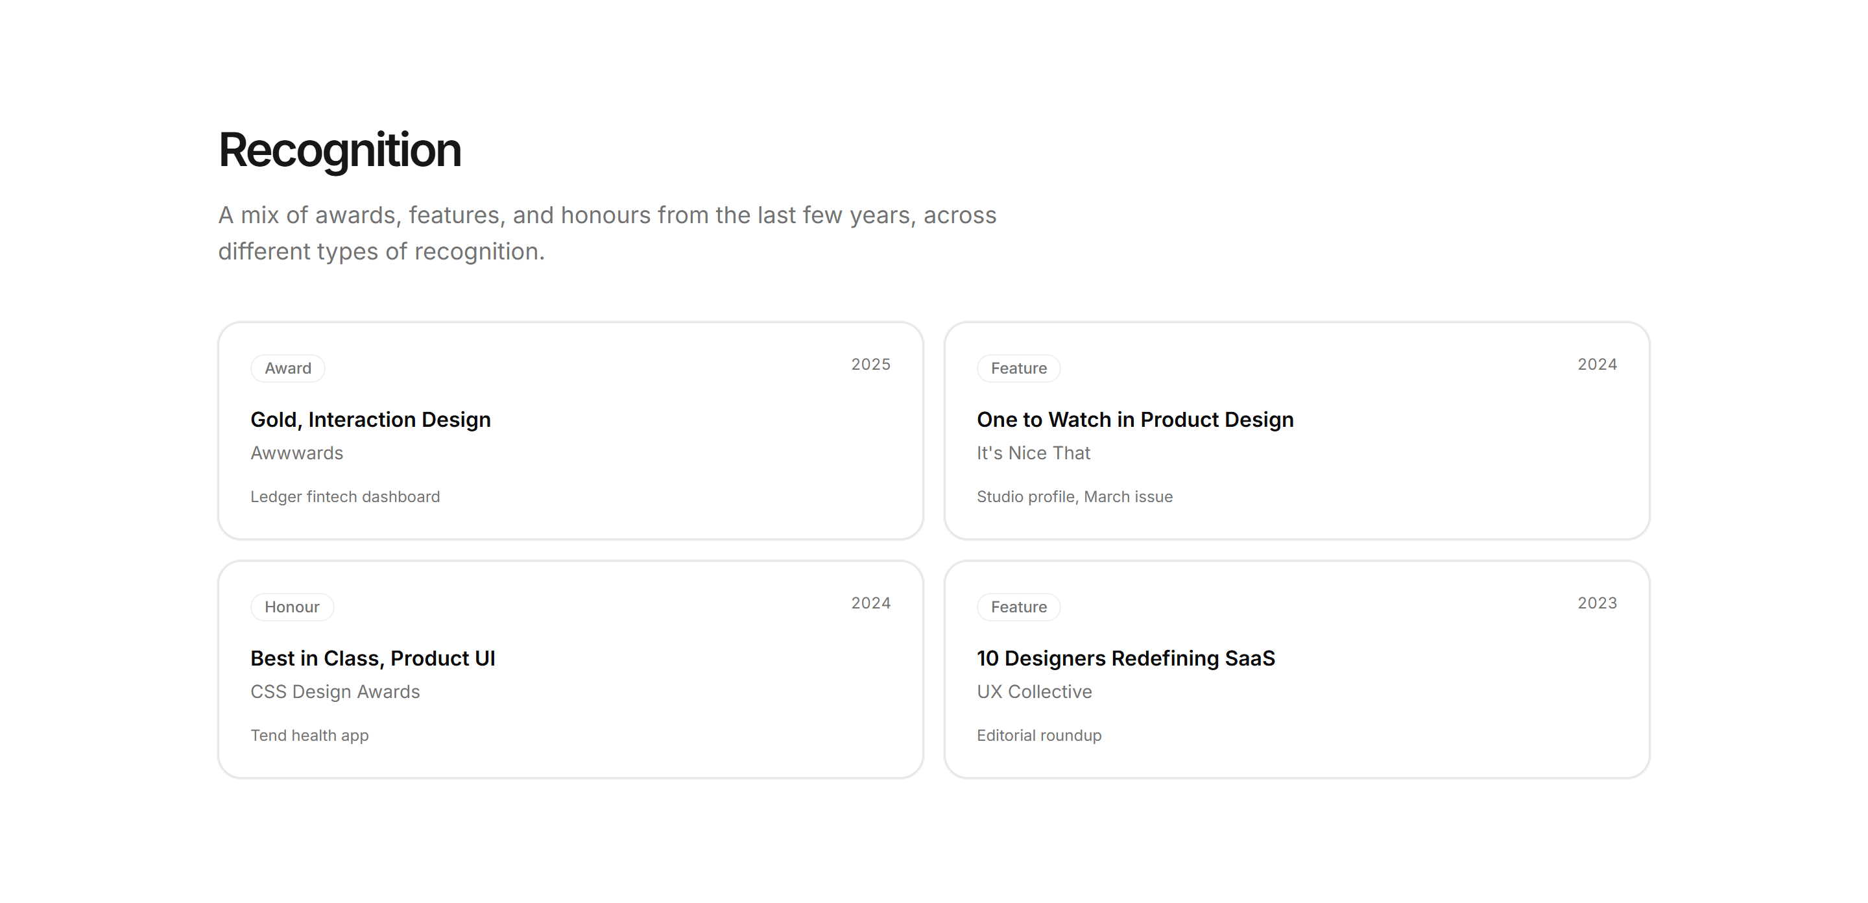Open the Gold, Interaction Design title
Viewport: 1868px width, 903px height.
(370, 419)
